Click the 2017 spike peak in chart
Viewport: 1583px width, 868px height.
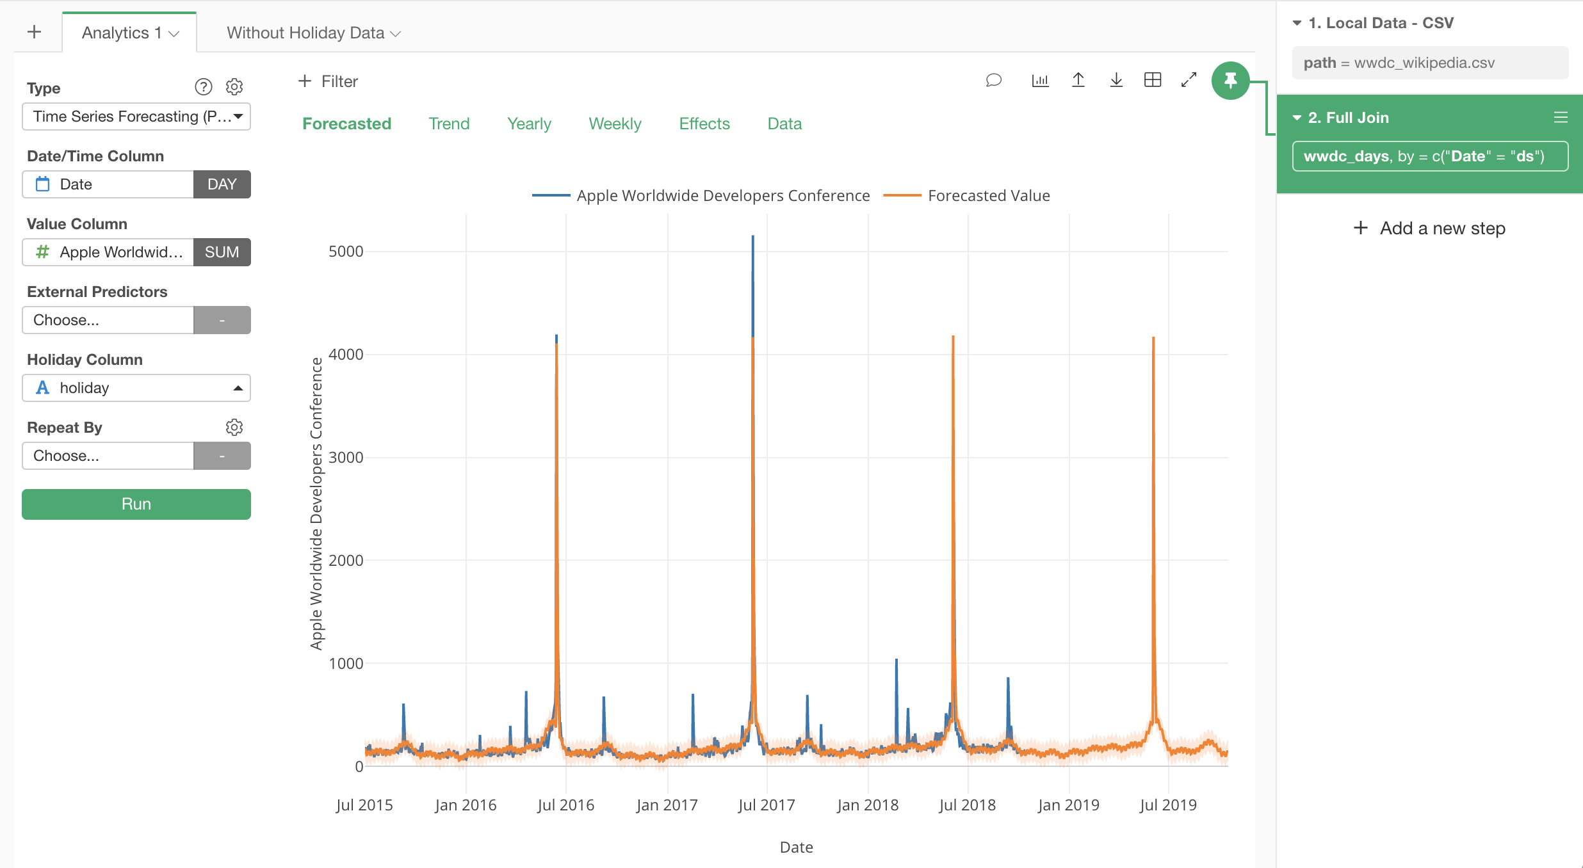[753, 236]
